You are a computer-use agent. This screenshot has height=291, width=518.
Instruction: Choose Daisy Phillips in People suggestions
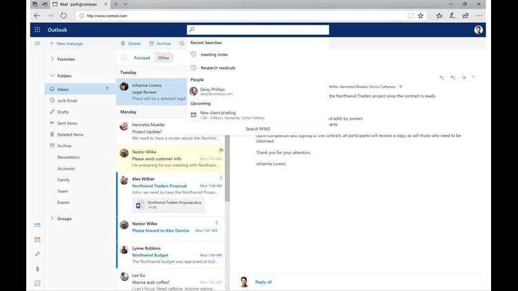(x=258, y=91)
